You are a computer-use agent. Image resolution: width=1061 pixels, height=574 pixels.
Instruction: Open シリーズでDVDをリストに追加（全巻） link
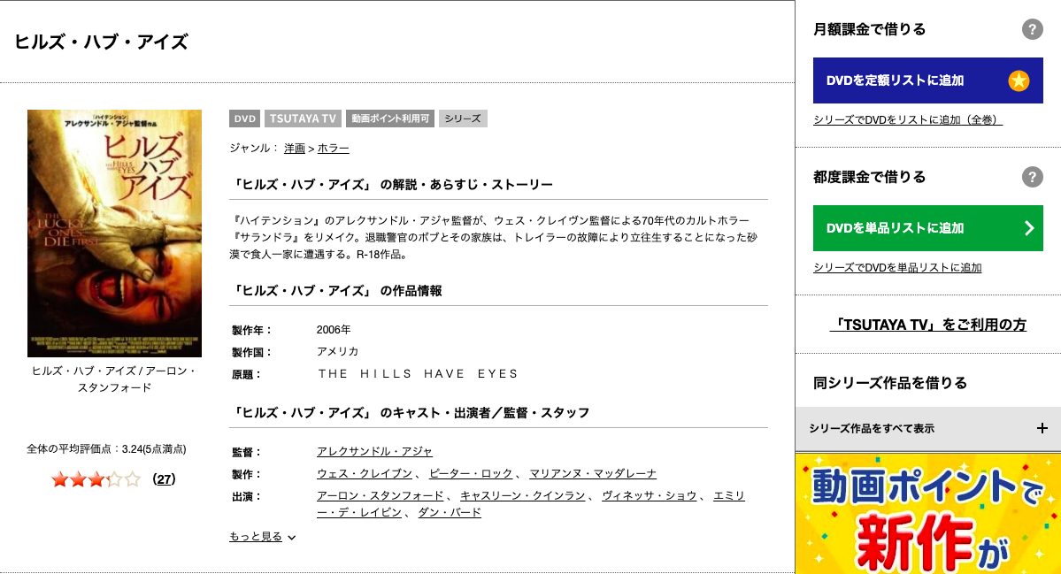907,119
